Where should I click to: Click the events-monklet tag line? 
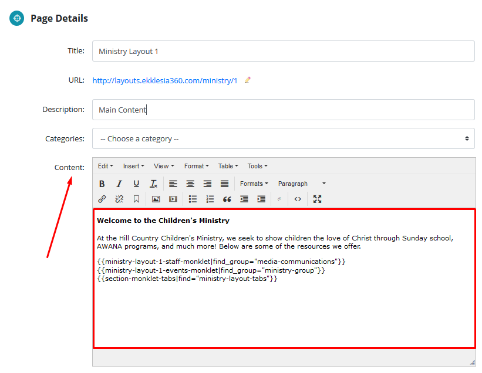[x=211, y=270]
